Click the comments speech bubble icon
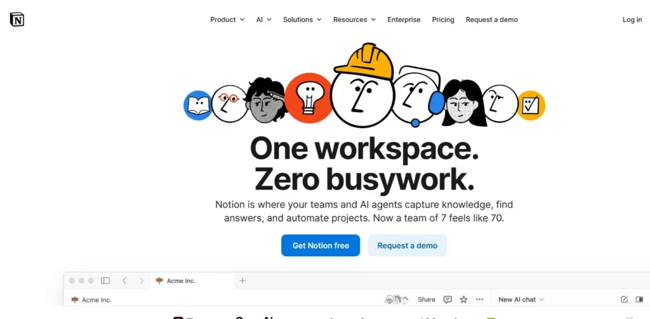650x319 pixels. [448, 299]
